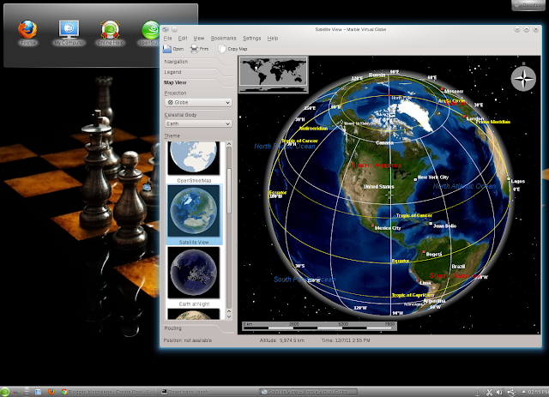Image resolution: width=549 pixels, height=397 pixels.
Task: Click the Copy Map toolbar button
Action: pyautogui.click(x=233, y=49)
